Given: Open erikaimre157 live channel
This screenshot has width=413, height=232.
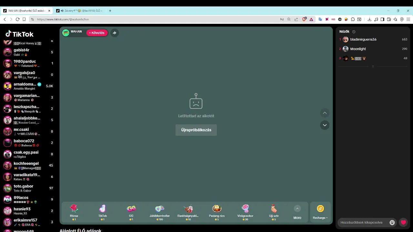Looking at the screenshot, I should pos(29,222).
